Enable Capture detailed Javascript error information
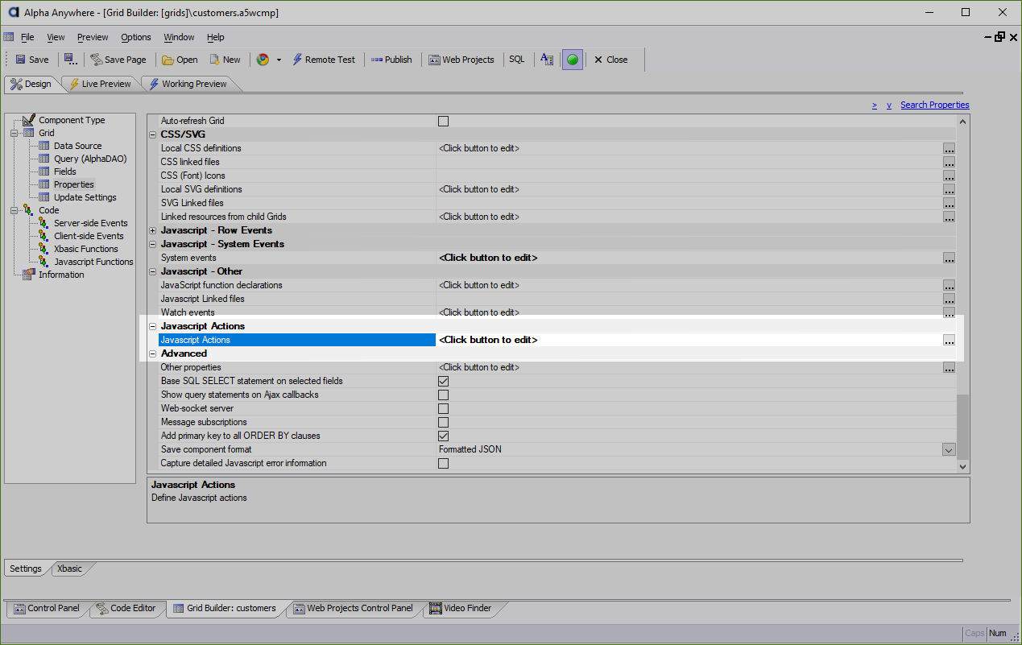 443,463
